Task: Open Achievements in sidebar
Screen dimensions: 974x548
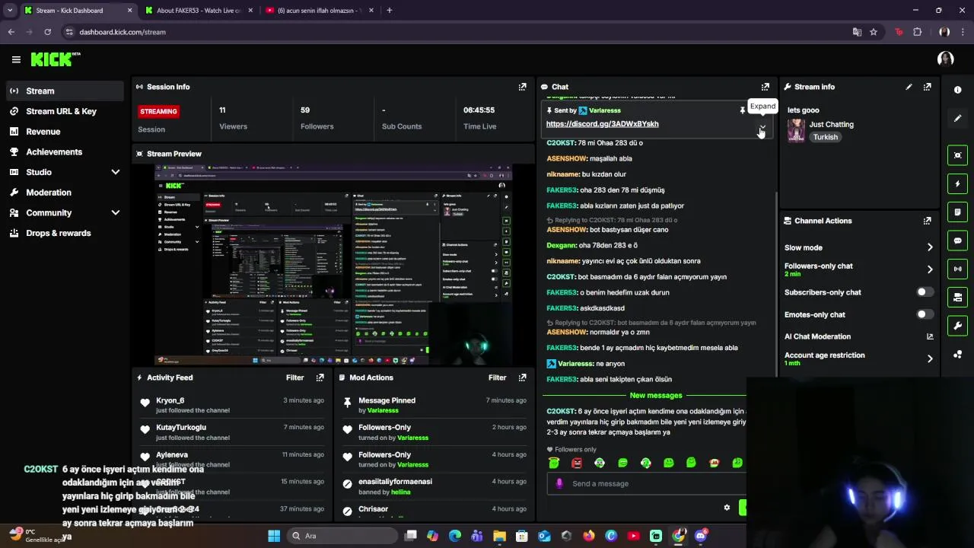Action: [65, 151]
